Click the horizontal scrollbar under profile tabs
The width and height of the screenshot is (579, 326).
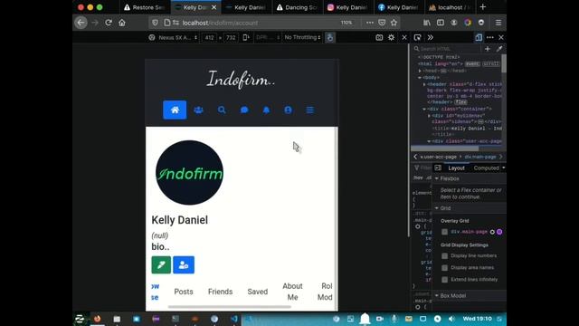coord(229,307)
